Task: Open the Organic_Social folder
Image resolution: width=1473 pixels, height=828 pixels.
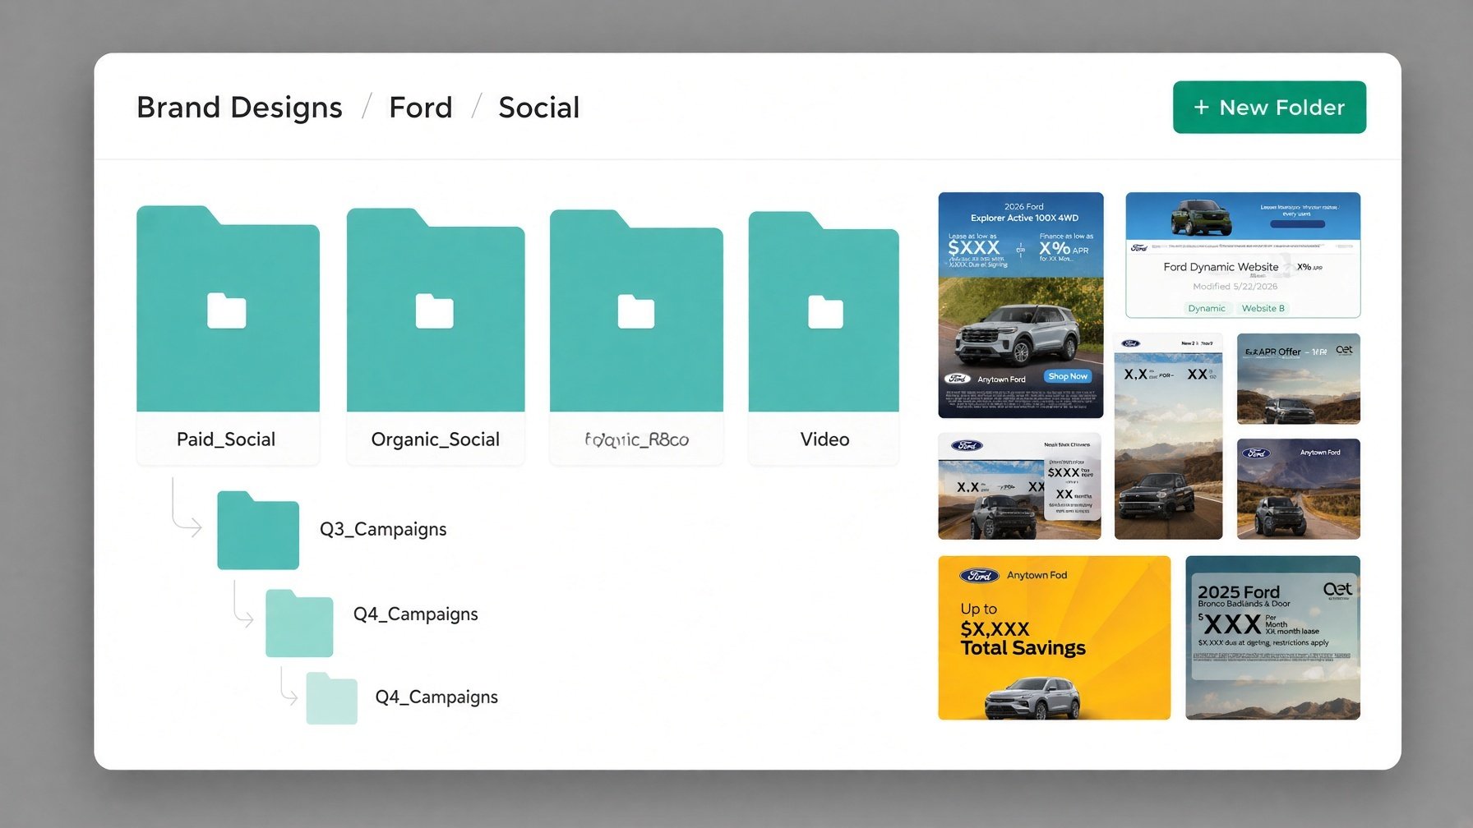Action: 436,336
